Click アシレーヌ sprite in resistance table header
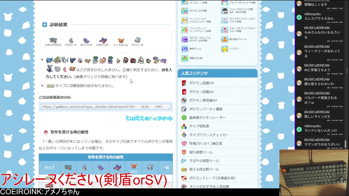This screenshot has width=349, height=196. coord(150,167)
